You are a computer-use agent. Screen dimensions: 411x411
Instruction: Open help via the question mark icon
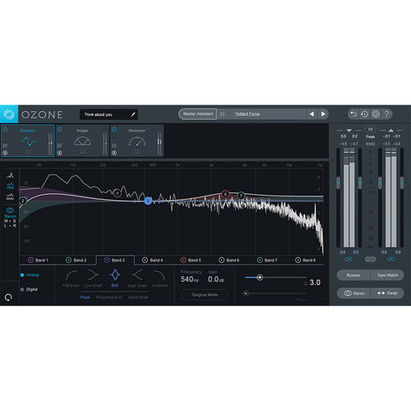pos(387,114)
